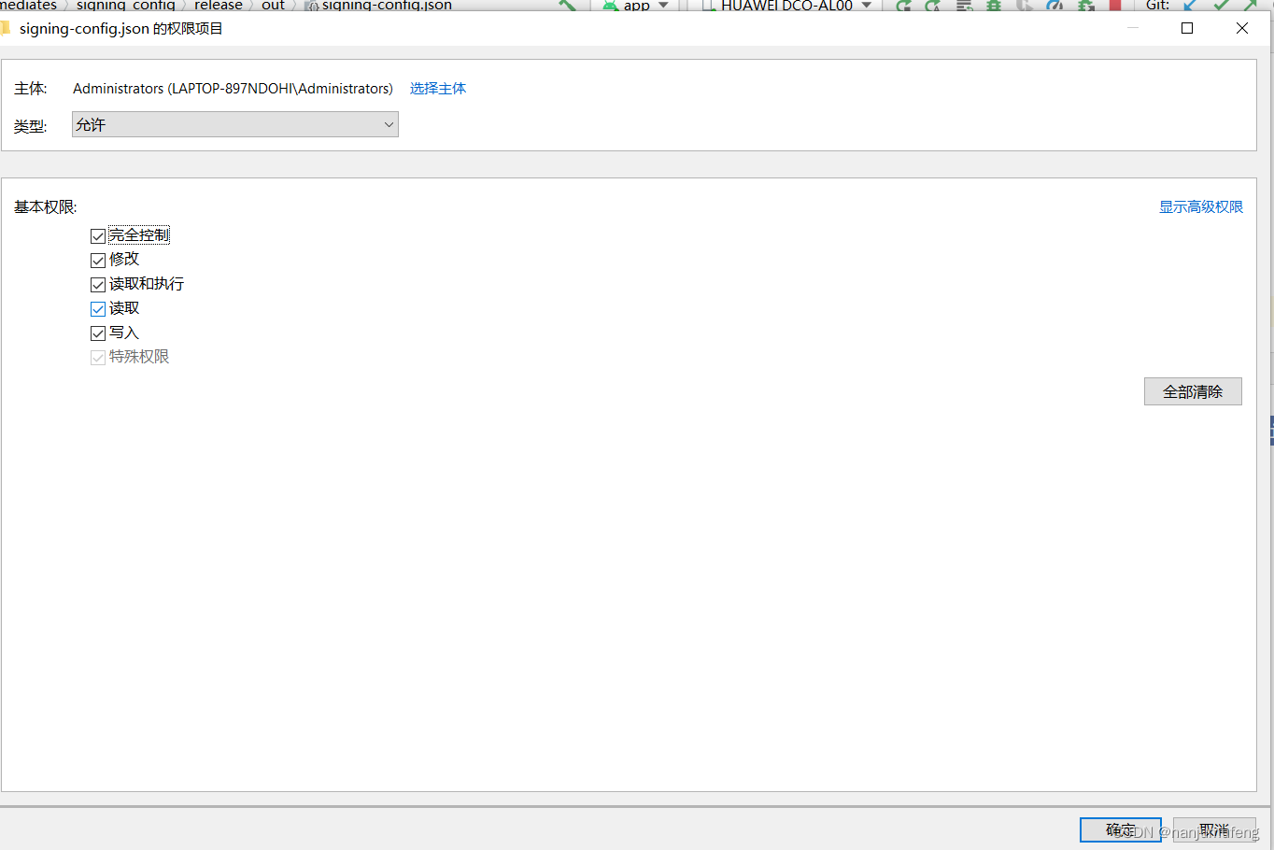Viewport: 1274px width, 850px height.
Task: Toggle the 读取 permission checkbox
Action: [x=98, y=309]
